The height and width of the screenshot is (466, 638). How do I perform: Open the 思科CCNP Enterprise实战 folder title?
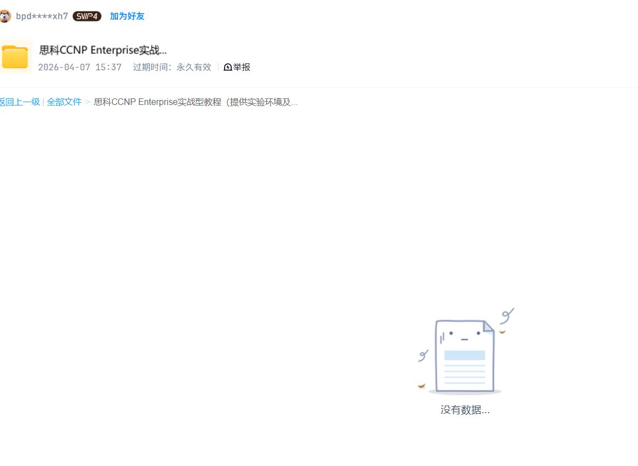tap(103, 50)
